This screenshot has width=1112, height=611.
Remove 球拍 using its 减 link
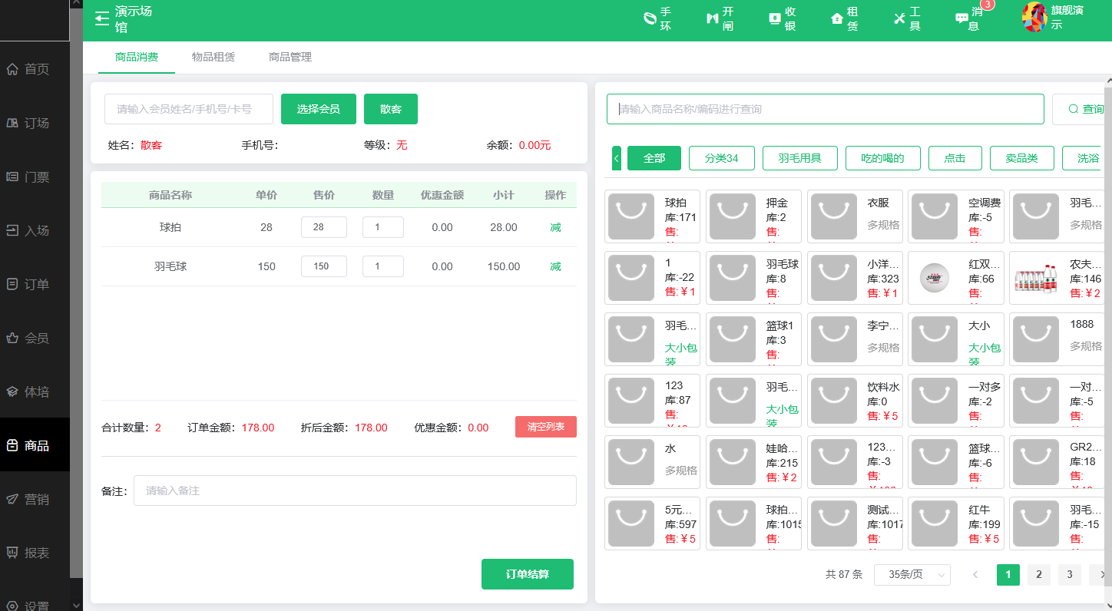(555, 226)
